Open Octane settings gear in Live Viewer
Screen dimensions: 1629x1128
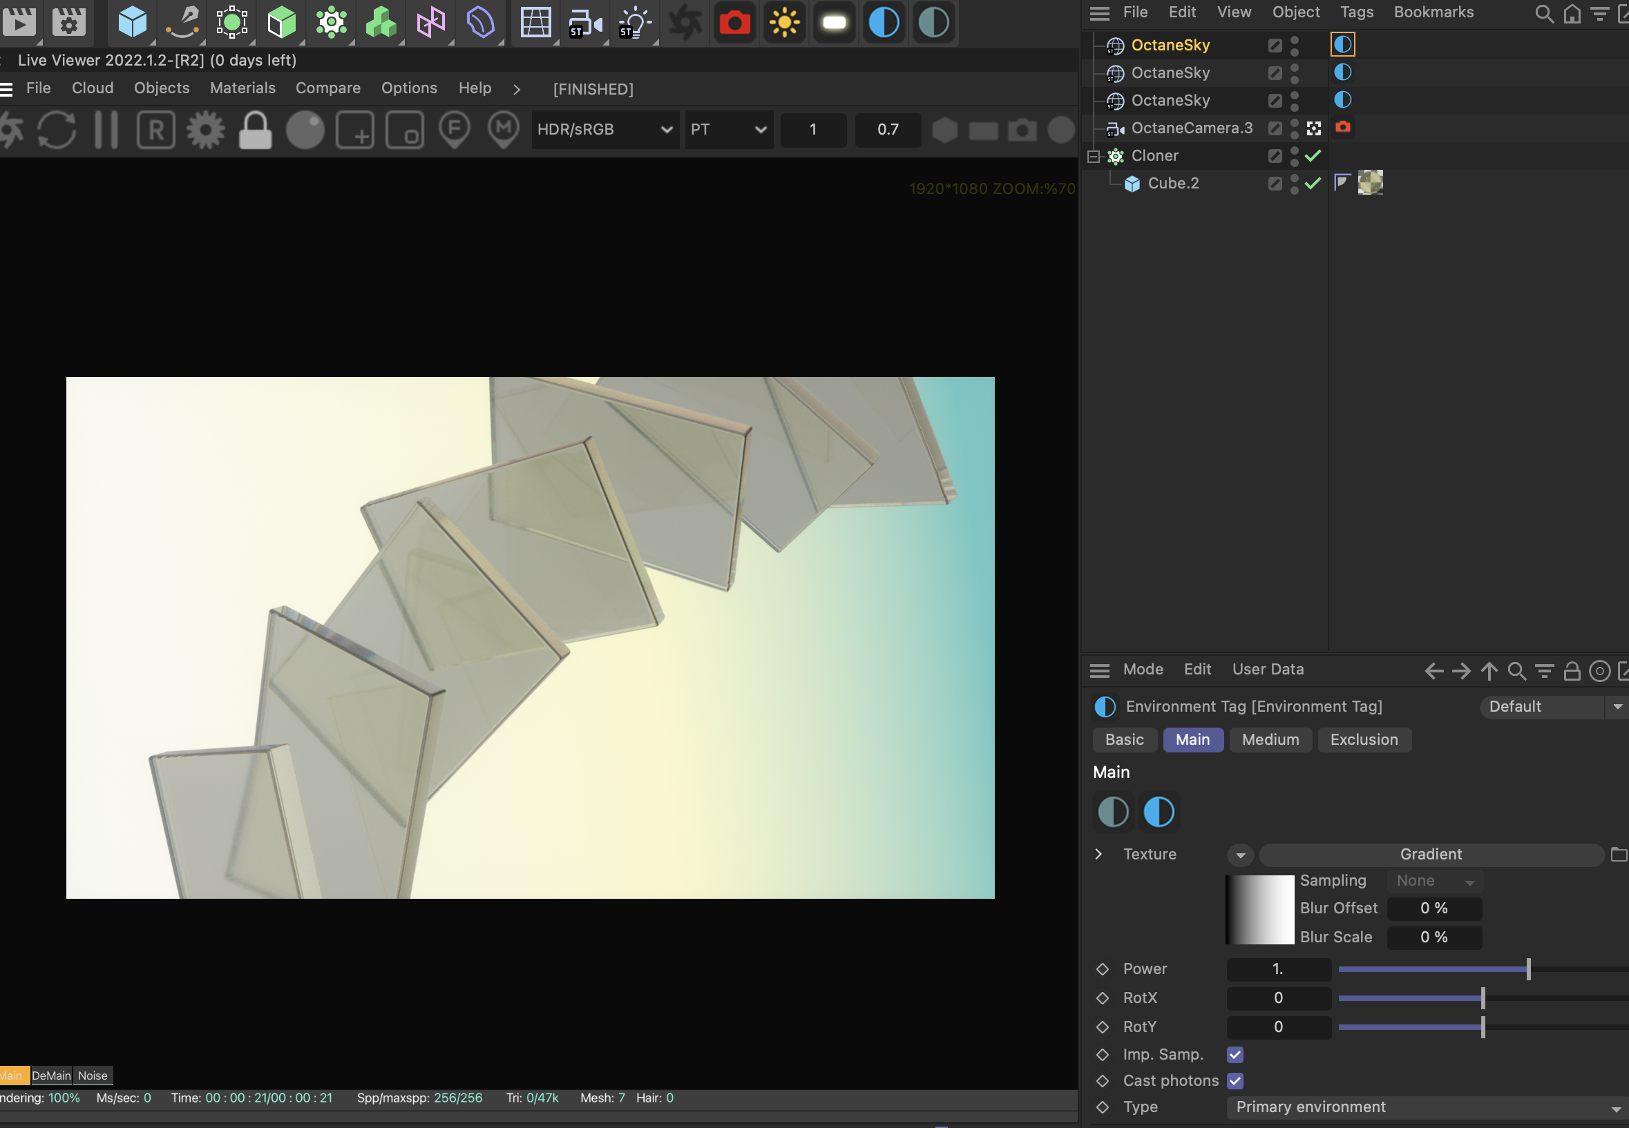pos(206,130)
